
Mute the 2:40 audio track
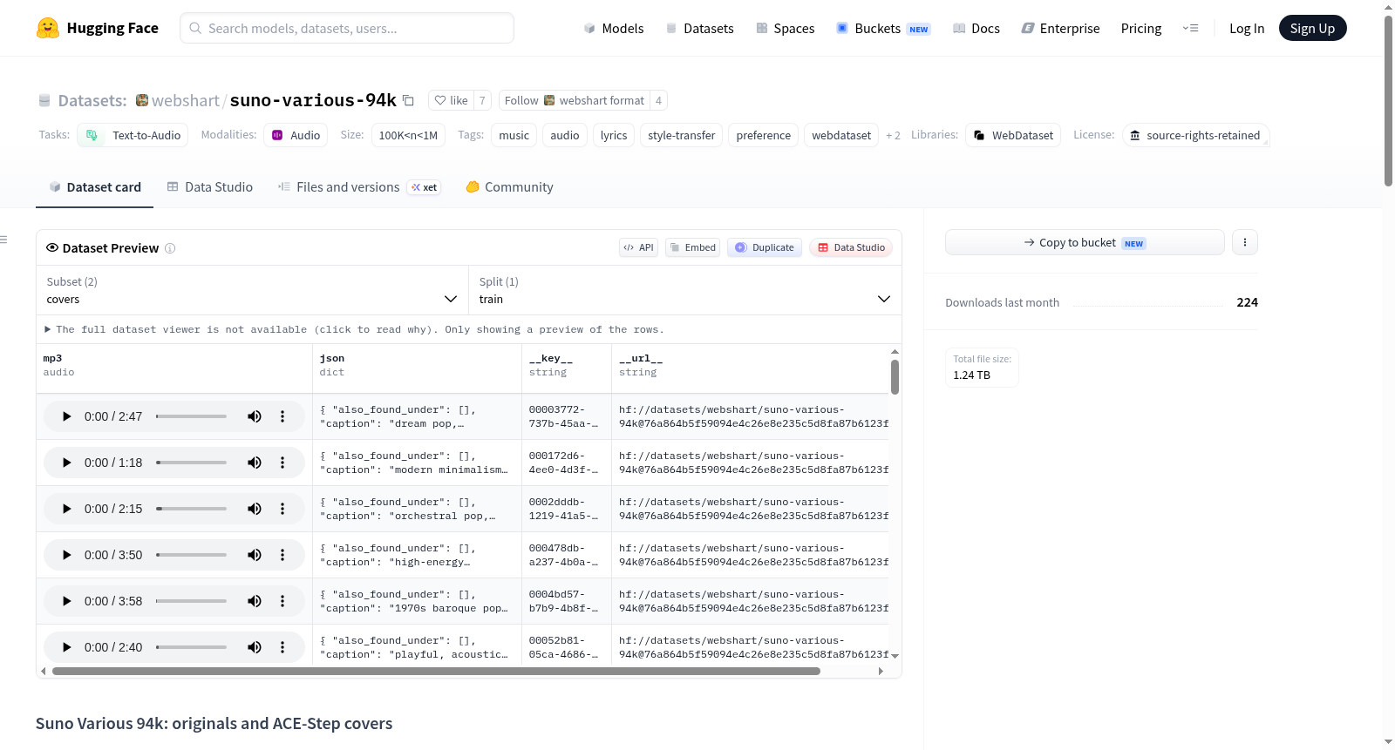point(255,647)
